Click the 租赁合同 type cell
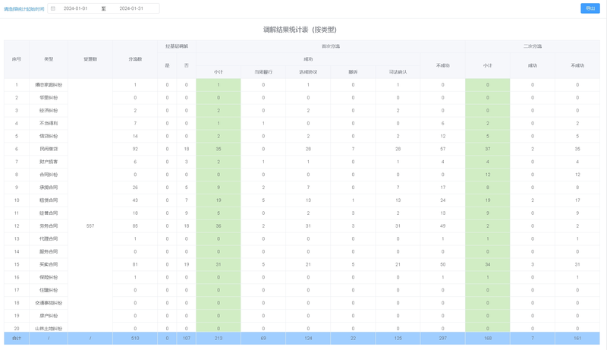This screenshot has width=607, height=350. click(x=49, y=200)
